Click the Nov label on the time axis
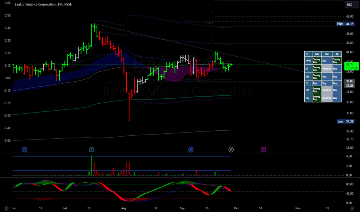 (298, 208)
